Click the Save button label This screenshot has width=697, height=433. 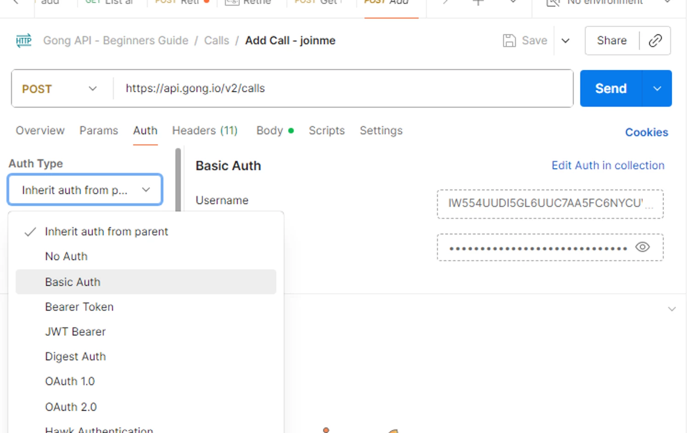tap(534, 40)
